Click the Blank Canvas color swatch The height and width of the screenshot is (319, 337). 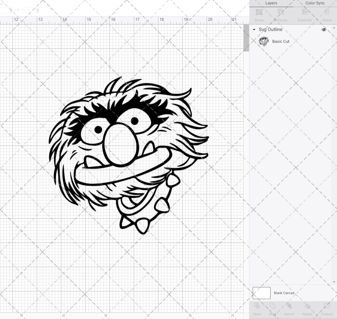pos(262,293)
